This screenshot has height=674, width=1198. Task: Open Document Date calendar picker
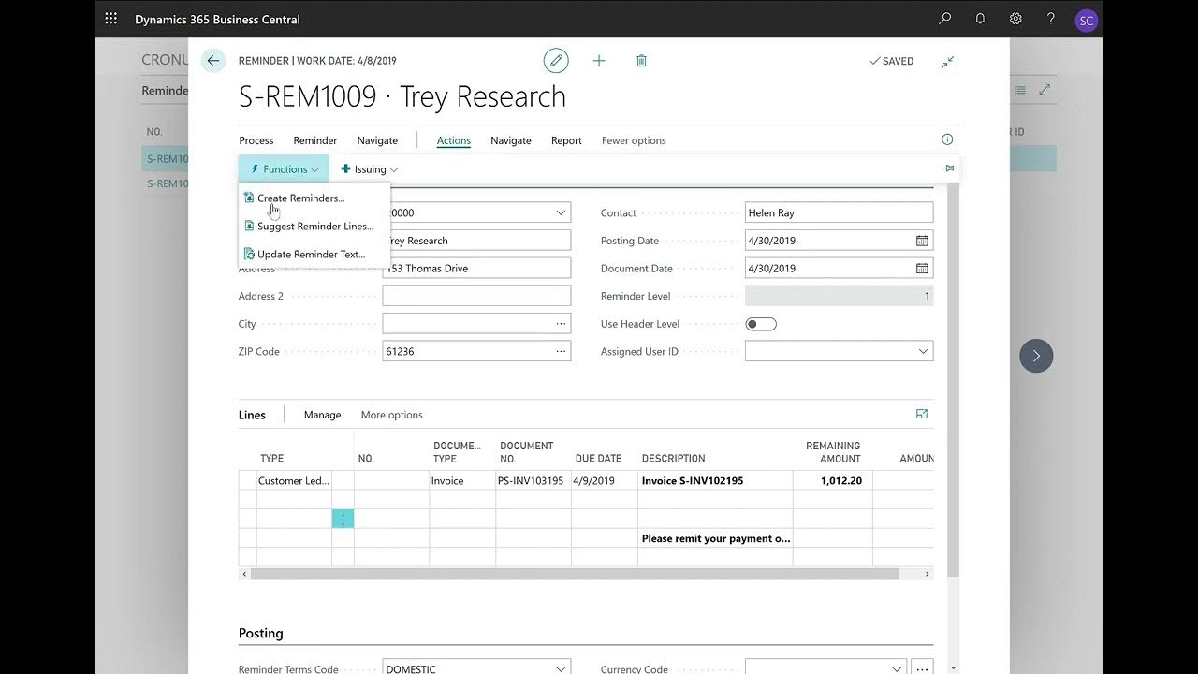922,269
